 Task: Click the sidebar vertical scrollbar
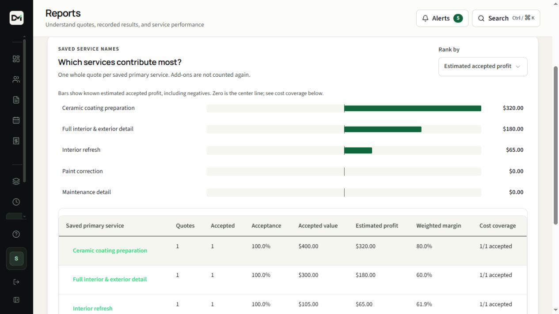tap(24, 110)
